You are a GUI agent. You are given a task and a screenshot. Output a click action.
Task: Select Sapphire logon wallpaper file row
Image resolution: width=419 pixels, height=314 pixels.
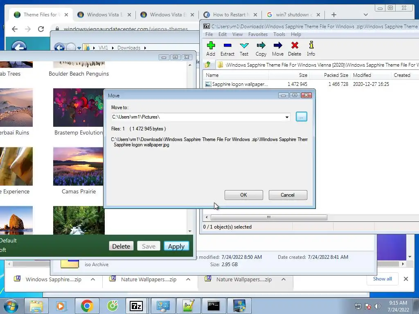point(297,84)
